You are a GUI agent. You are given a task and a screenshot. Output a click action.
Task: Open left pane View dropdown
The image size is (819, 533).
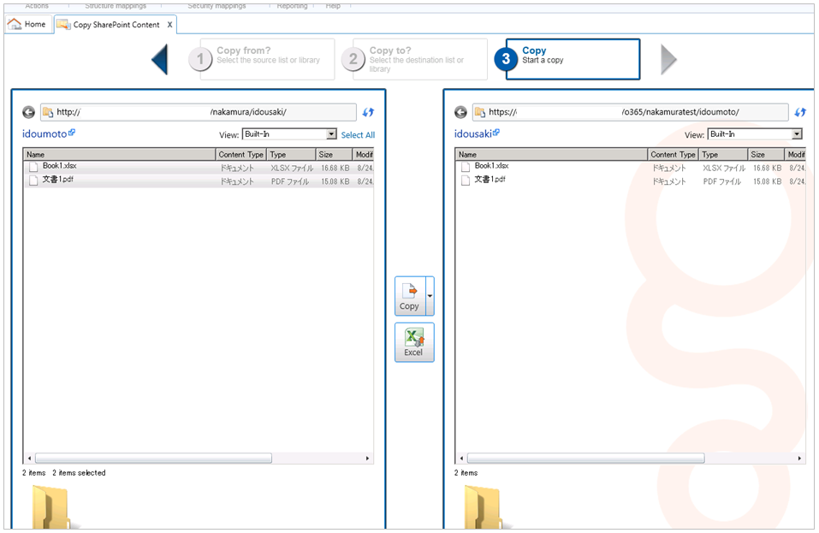[x=332, y=134]
